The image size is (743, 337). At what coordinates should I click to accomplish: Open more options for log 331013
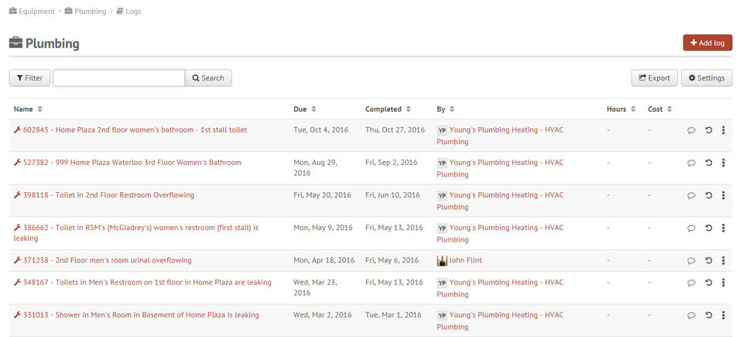tap(723, 315)
